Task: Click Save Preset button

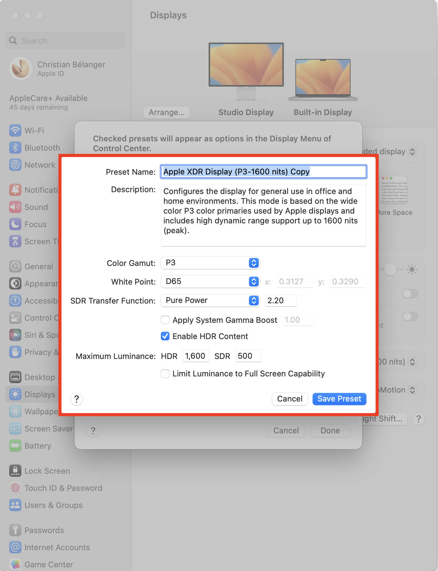Action: pos(339,399)
